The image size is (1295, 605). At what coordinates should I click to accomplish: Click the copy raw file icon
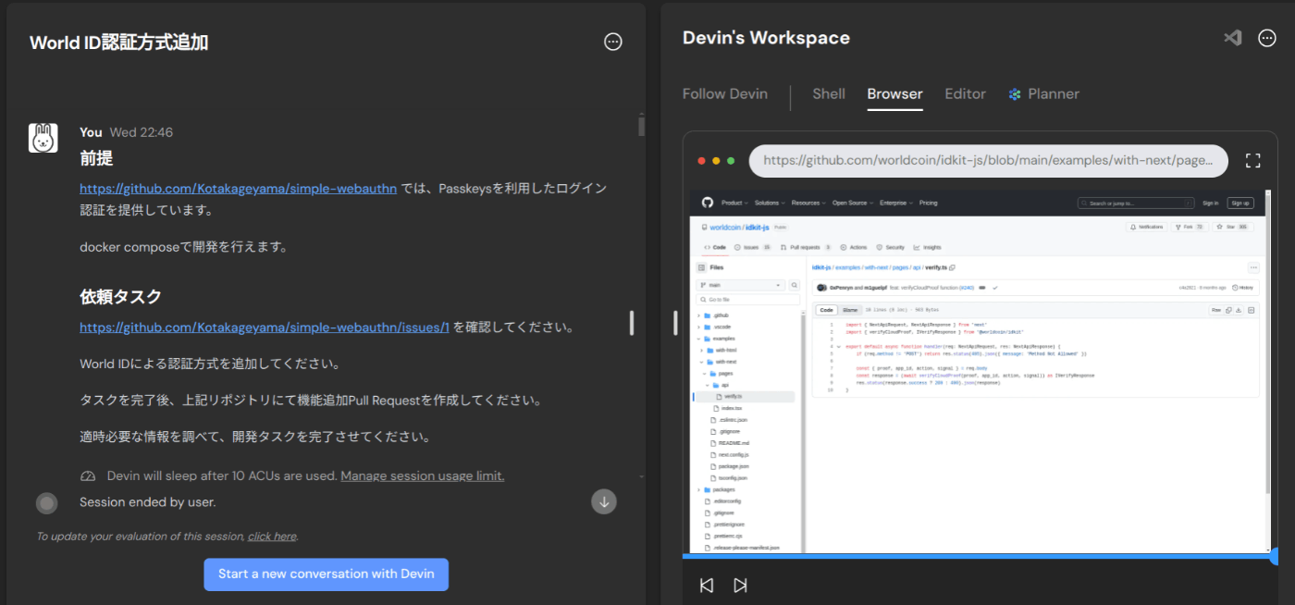pos(1228,310)
